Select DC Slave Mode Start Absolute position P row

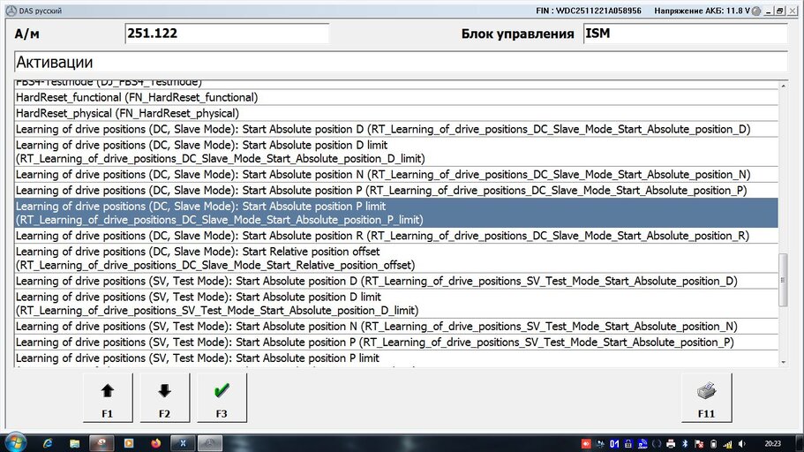click(396, 191)
